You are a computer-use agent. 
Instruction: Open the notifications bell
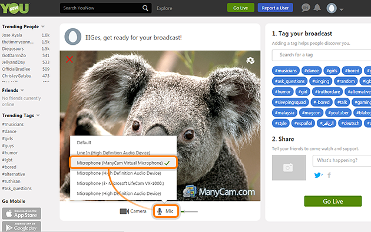coord(317,8)
